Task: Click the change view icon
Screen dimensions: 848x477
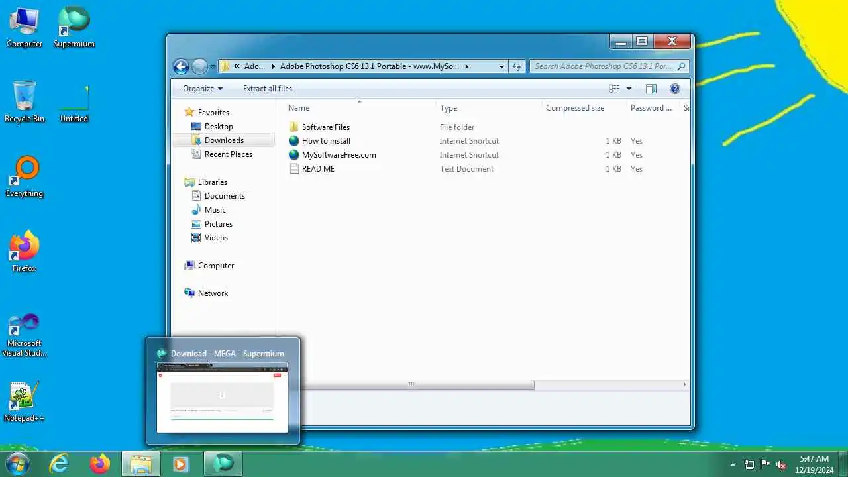Action: tap(615, 89)
